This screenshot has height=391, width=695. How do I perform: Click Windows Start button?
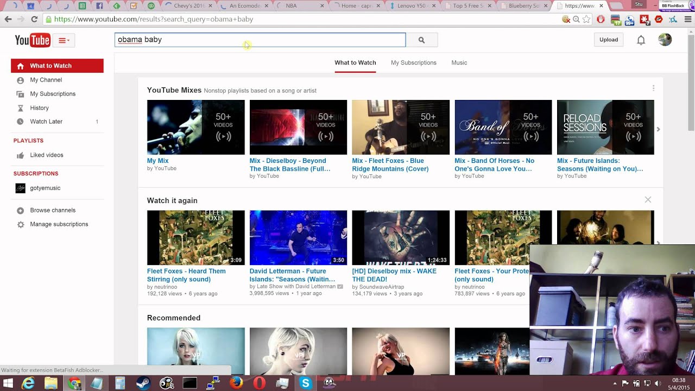[9, 383]
